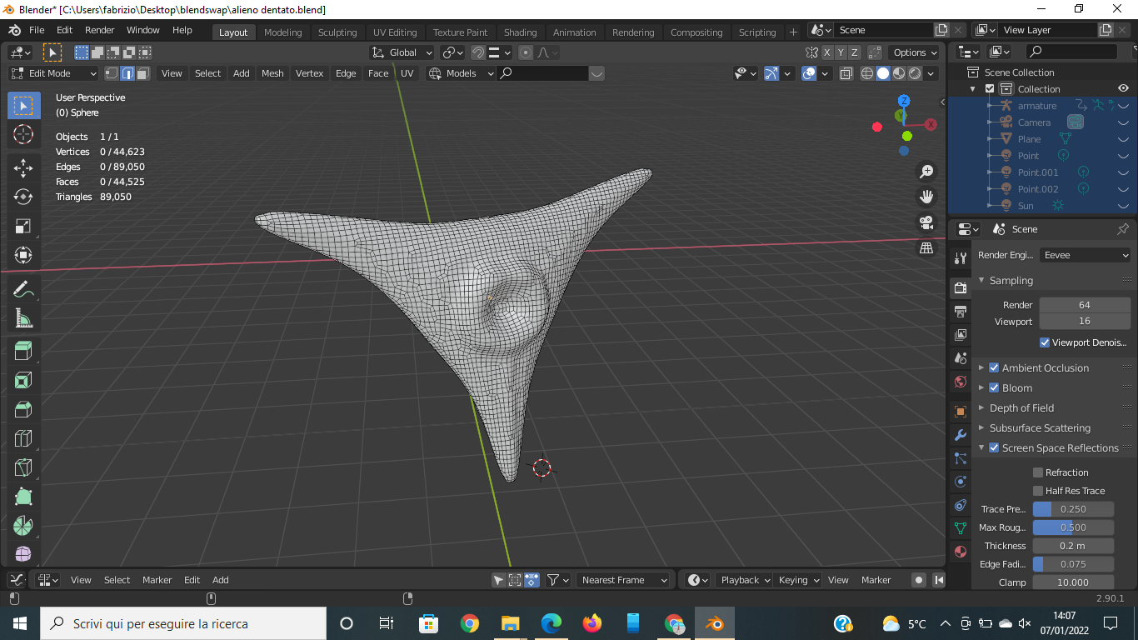The width and height of the screenshot is (1138, 640).
Task: Choose the Extrude Region tool
Action: (23, 351)
